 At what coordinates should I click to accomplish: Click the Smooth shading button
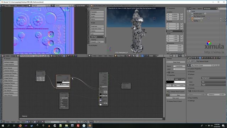pos(94,42)
